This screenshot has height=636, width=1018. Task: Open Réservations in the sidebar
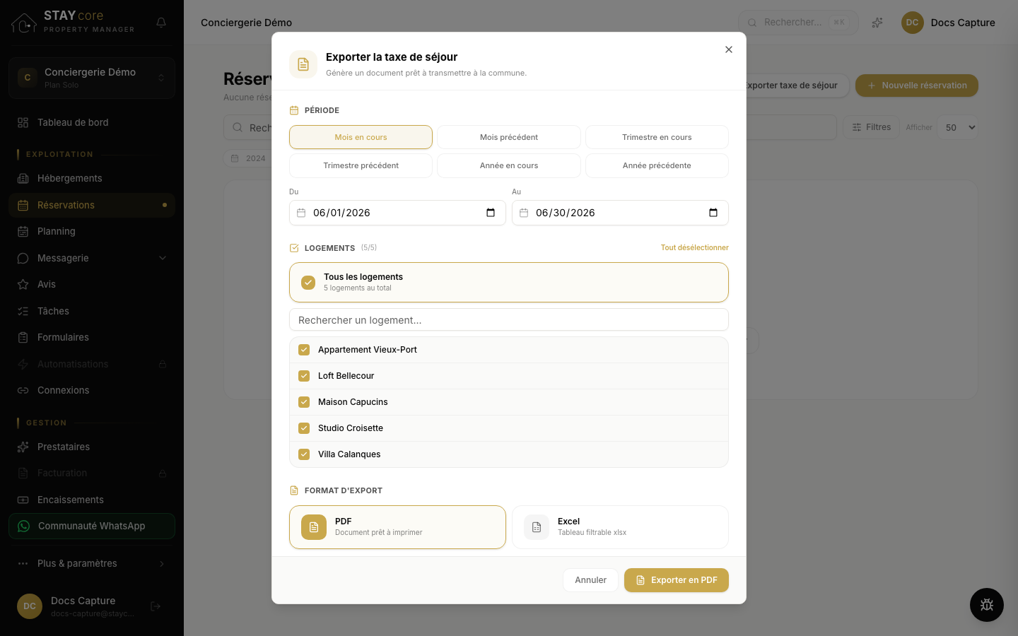tap(92, 205)
